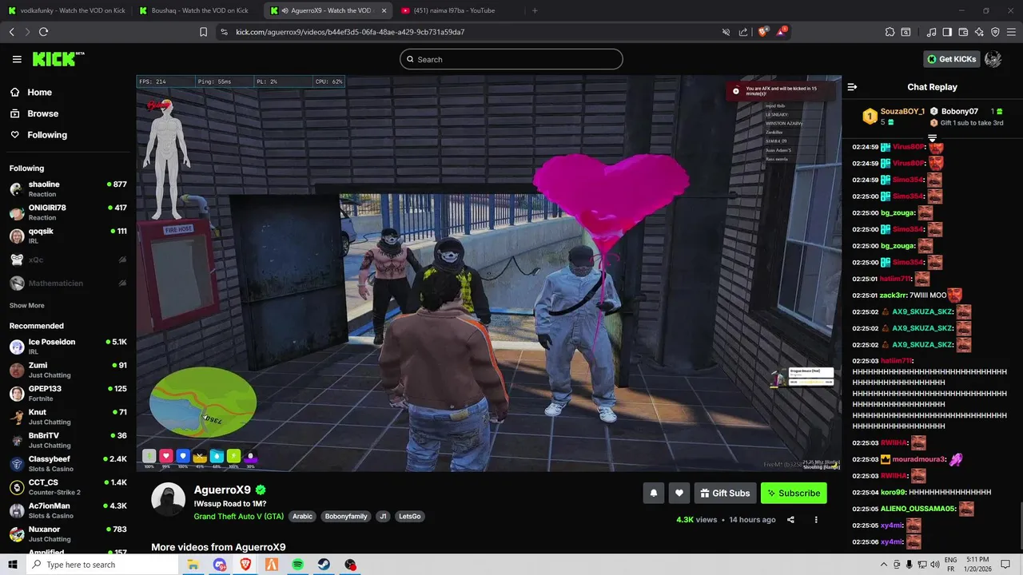Open Discord from the taskbar
The width and height of the screenshot is (1023, 575).
(x=219, y=565)
